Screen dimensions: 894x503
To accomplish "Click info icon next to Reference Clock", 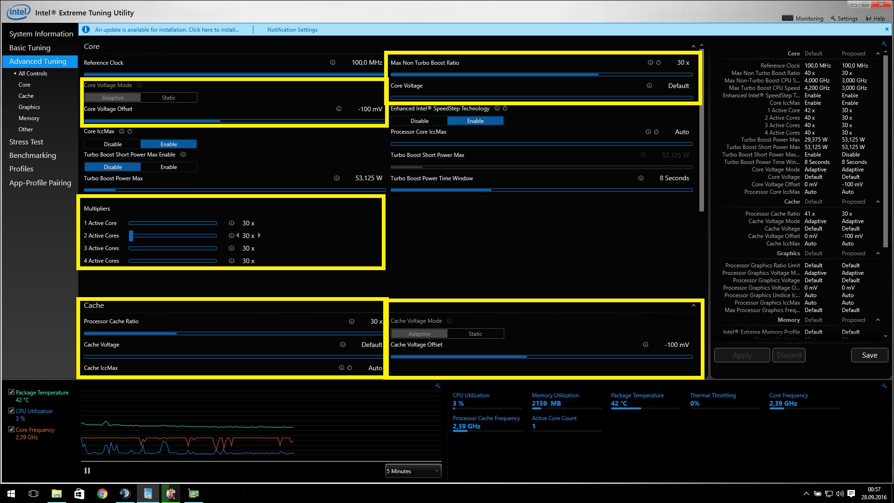I will point(332,62).
